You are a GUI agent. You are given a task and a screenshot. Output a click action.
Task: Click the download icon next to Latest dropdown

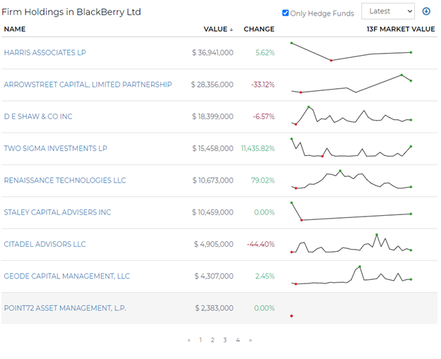[x=426, y=11]
